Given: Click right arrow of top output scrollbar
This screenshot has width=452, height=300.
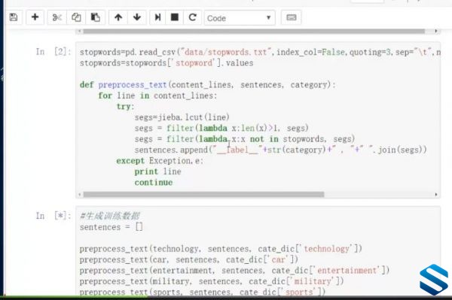Looking at the screenshot, I should click(436, 31).
